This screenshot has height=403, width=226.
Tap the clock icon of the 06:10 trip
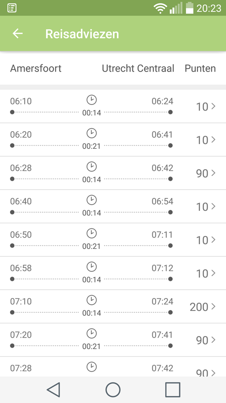tap(91, 100)
